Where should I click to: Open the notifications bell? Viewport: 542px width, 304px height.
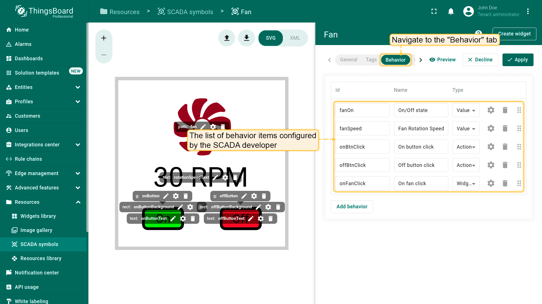[451, 12]
